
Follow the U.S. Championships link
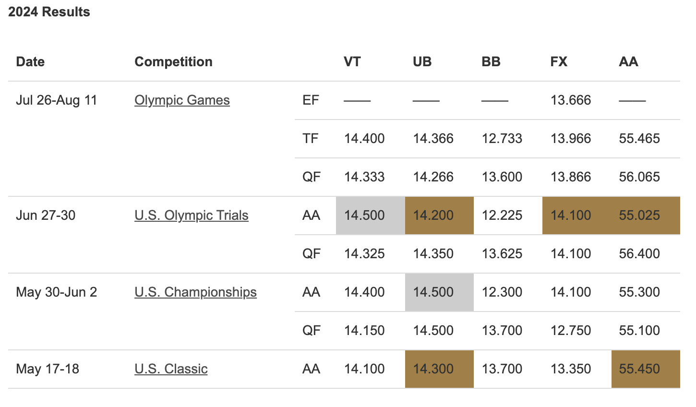[195, 292]
